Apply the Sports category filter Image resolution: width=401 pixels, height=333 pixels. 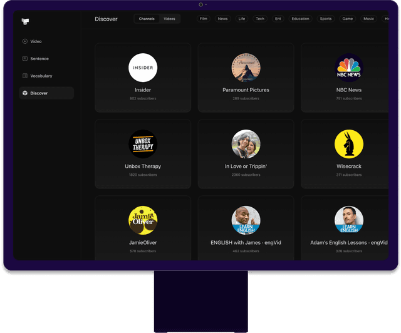(326, 19)
